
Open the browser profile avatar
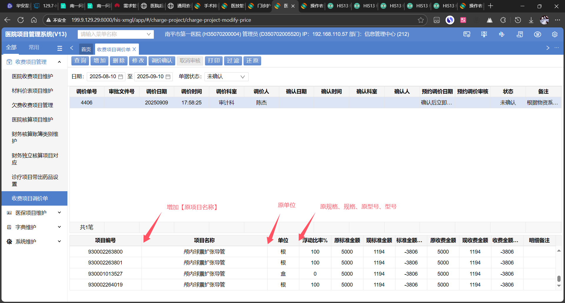point(544,20)
